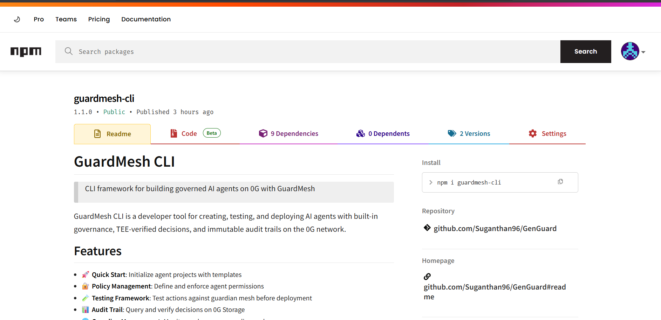Open the GenGuard#readme homepage link
The image size is (661, 320).
[495, 292]
